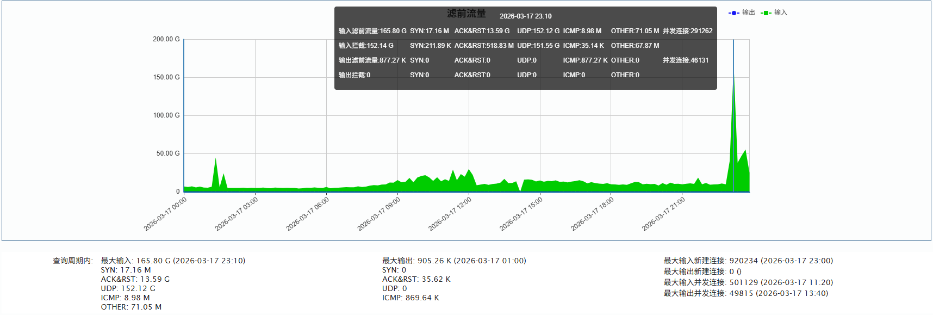Select the 2026-03-17 06:00 axis label
Image resolution: width=933 pixels, height=315 pixels.
(x=308, y=214)
